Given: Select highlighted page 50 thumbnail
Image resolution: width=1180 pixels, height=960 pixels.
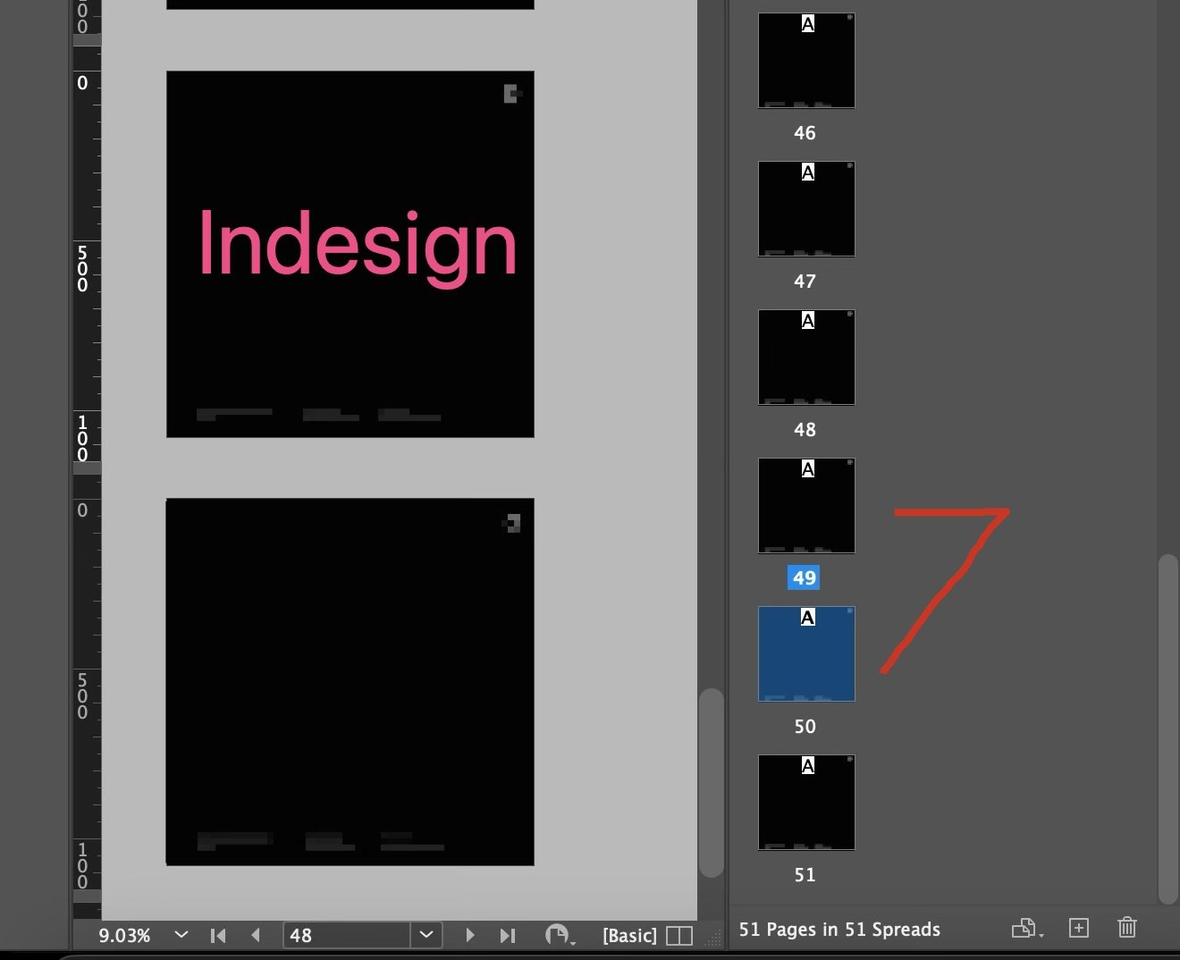Looking at the screenshot, I should coord(806,654).
